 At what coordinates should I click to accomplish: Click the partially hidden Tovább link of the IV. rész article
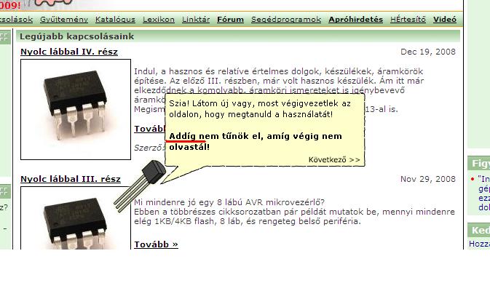point(150,129)
